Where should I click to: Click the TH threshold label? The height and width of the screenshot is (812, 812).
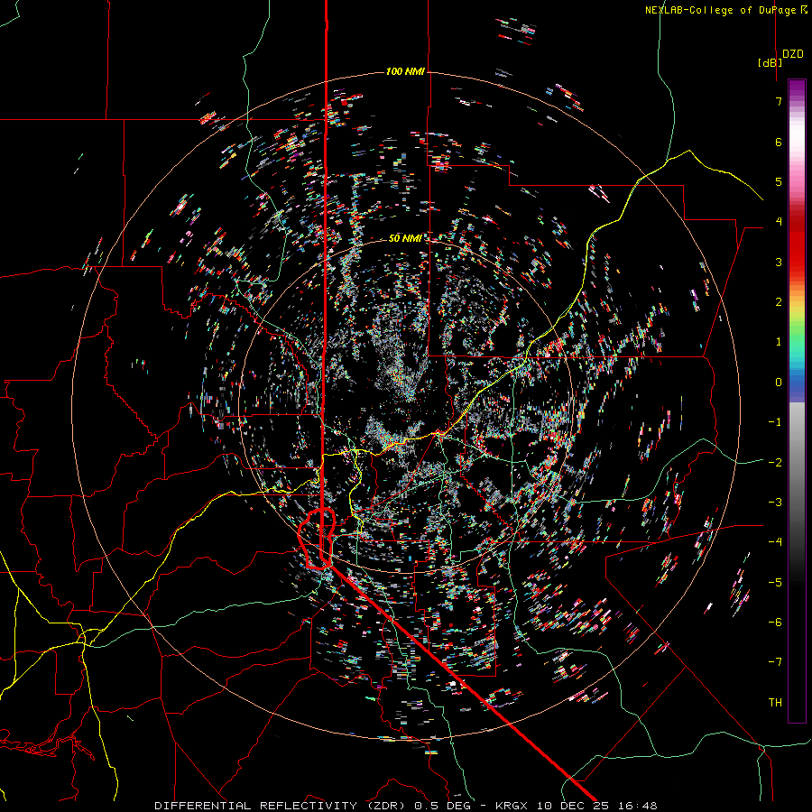point(775,703)
